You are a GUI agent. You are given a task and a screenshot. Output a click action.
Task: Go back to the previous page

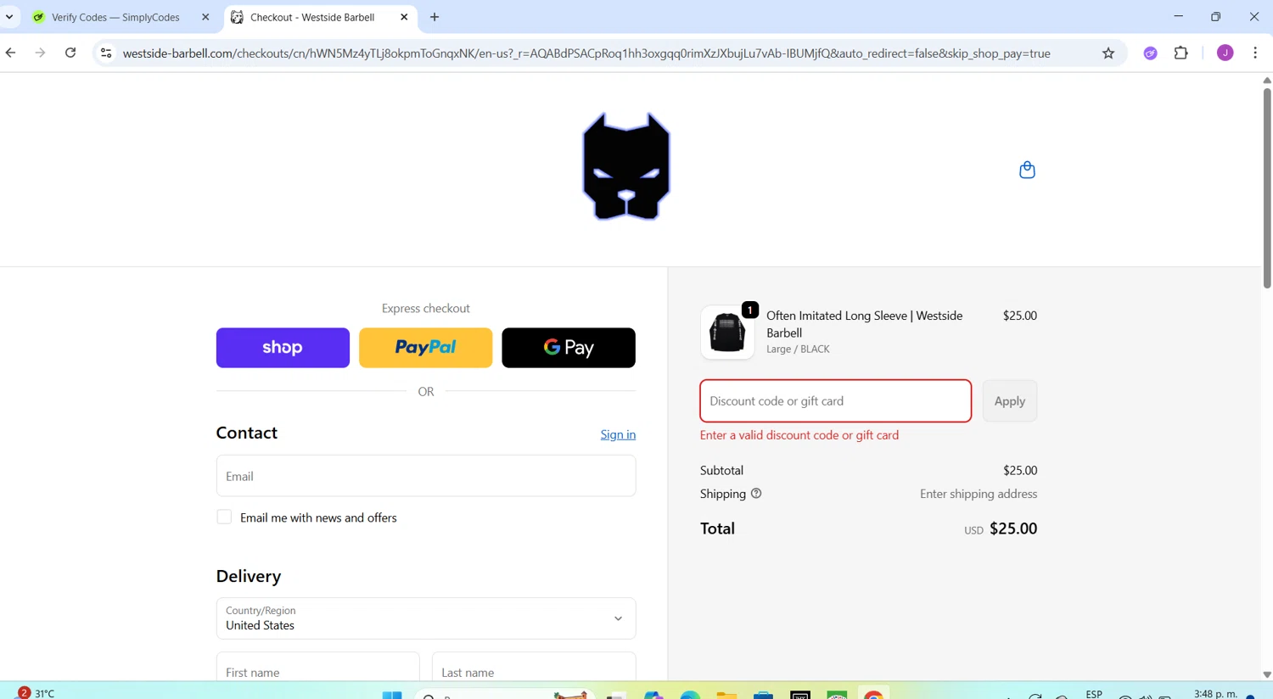[11, 53]
